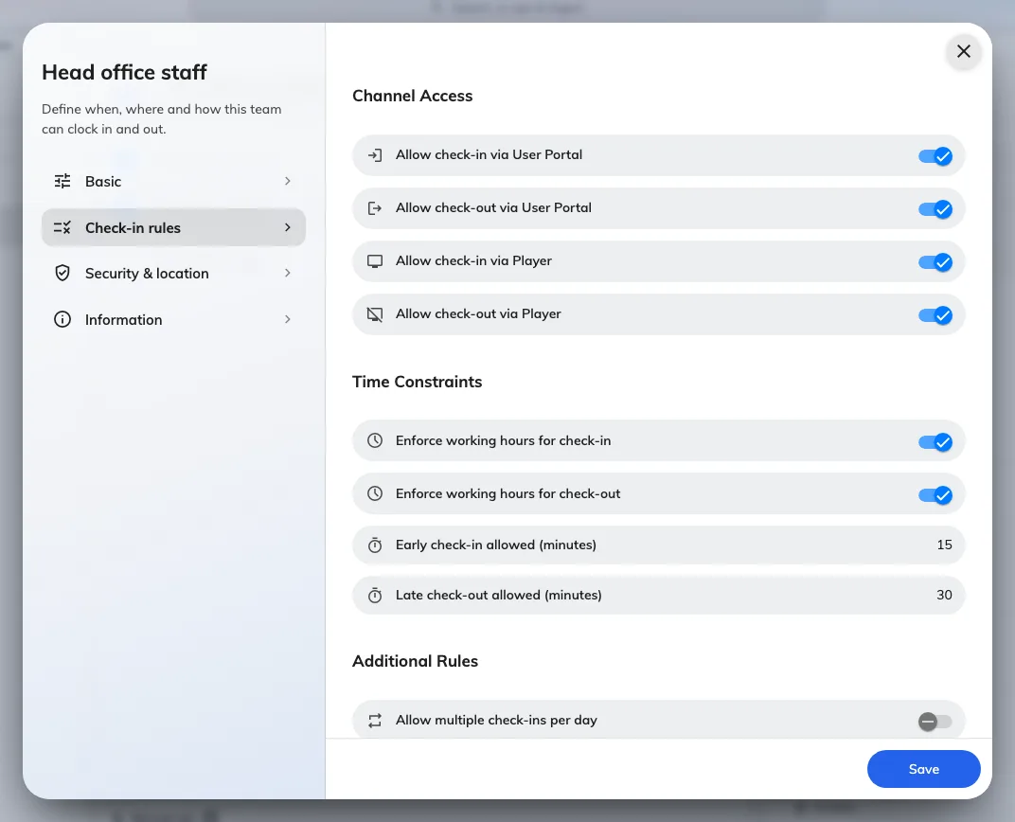Click the User Portal check-in arrow icon
1015x822 pixels.
point(375,154)
